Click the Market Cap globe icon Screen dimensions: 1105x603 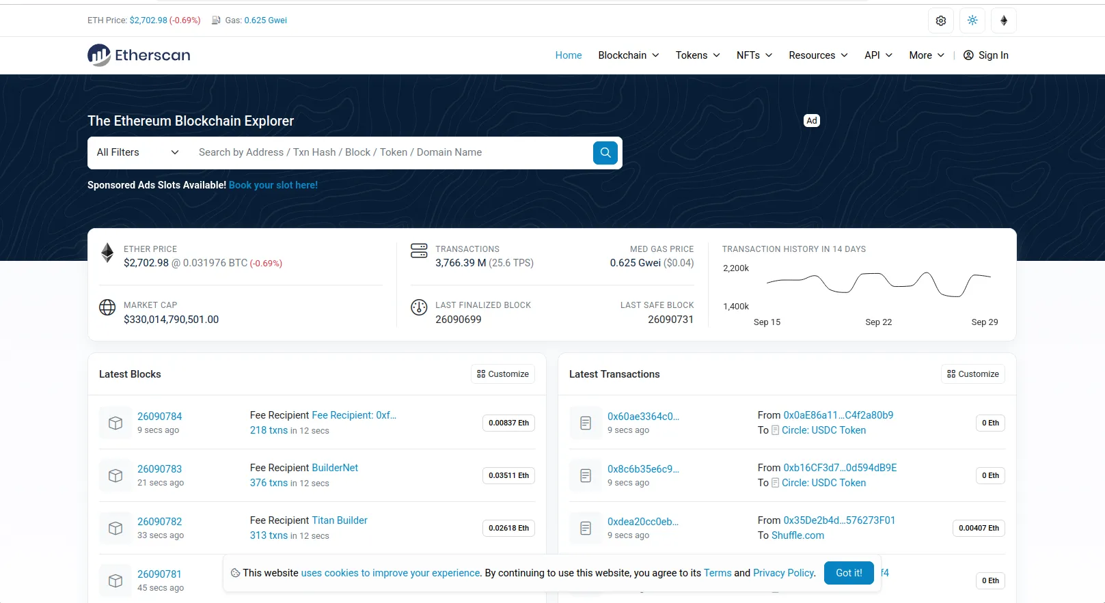click(107, 307)
